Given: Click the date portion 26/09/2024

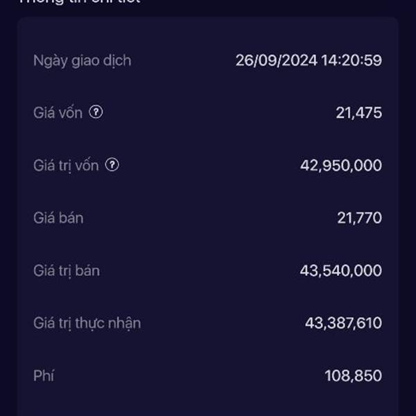Looking at the screenshot, I should pos(277,60).
